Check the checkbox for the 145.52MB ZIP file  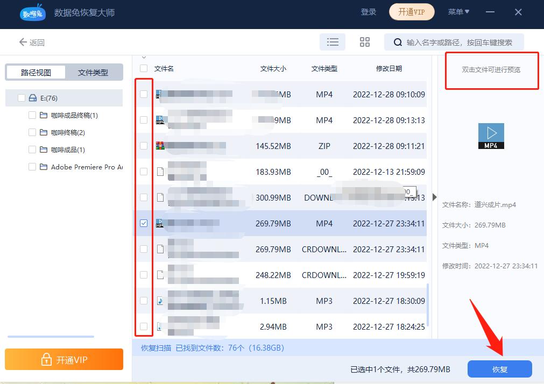(143, 146)
